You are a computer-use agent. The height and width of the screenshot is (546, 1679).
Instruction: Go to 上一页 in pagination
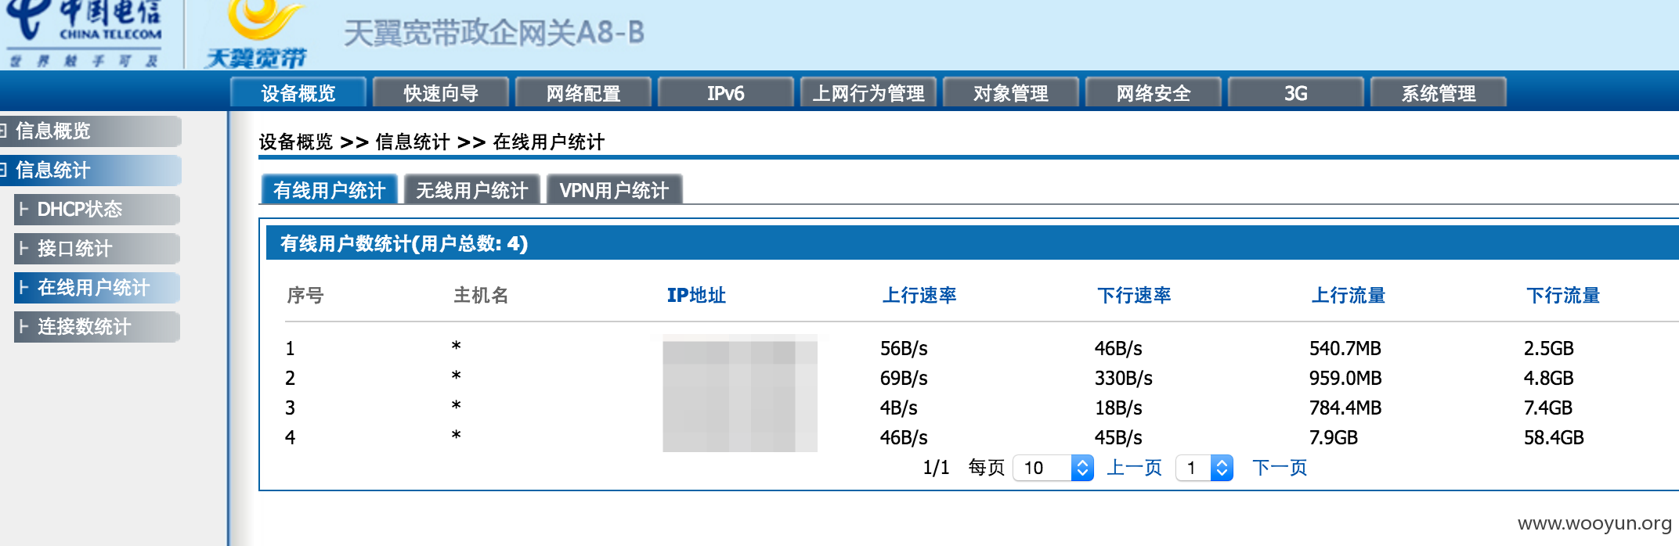point(1134,468)
